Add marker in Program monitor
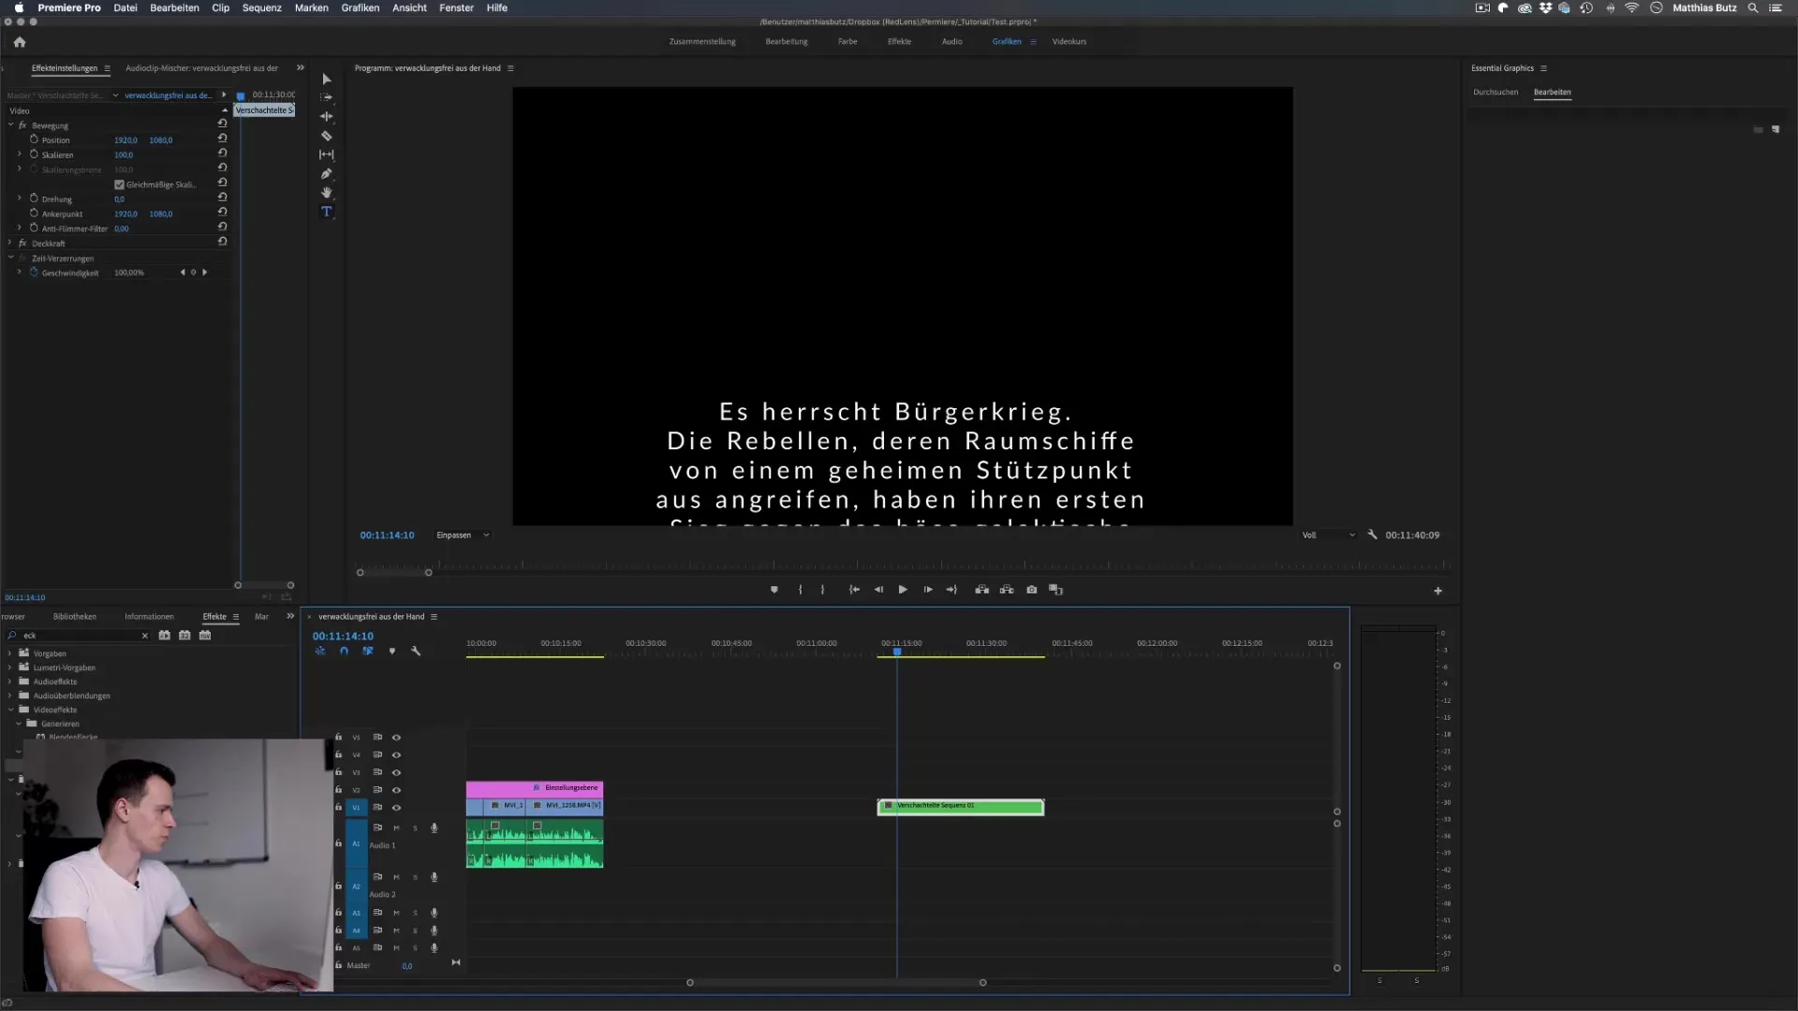Image resolution: width=1798 pixels, height=1011 pixels. [x=774, y=590]
